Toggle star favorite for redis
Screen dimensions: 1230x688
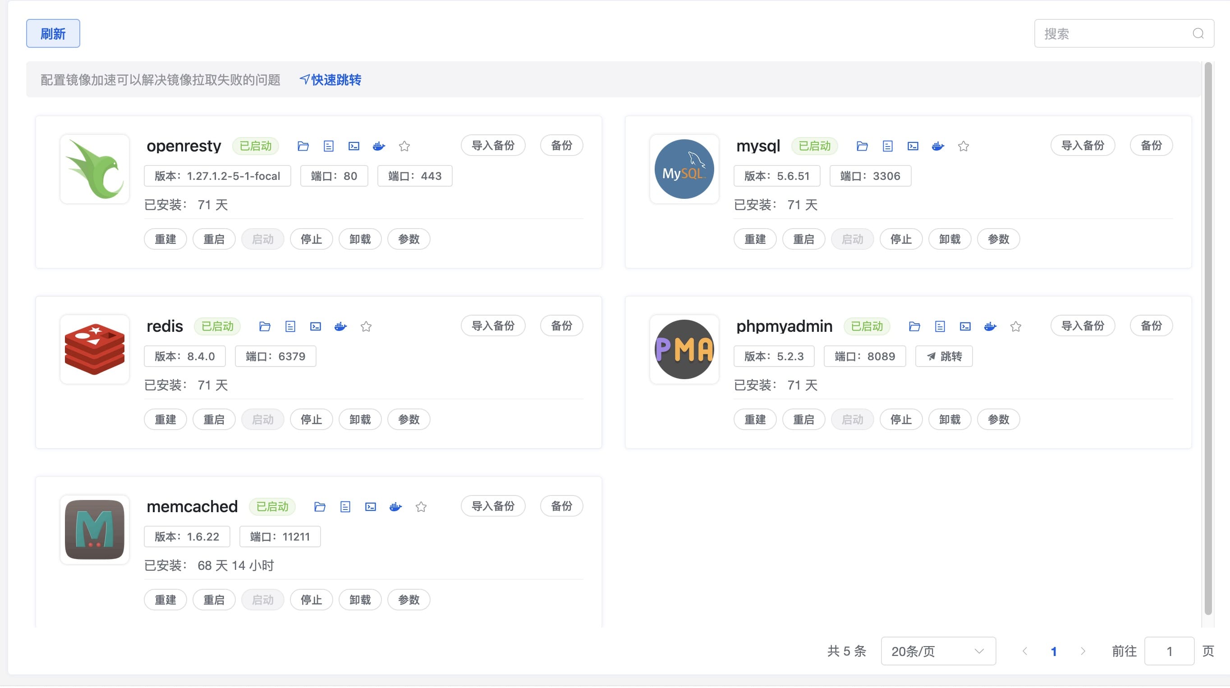click(366, 326)
